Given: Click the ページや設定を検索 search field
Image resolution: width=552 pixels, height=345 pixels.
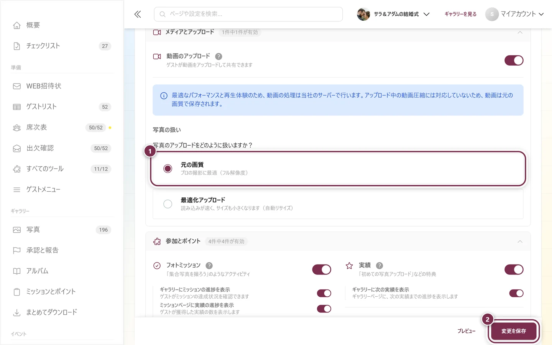Looking at the screenshot, I should [x=248, y=14].
